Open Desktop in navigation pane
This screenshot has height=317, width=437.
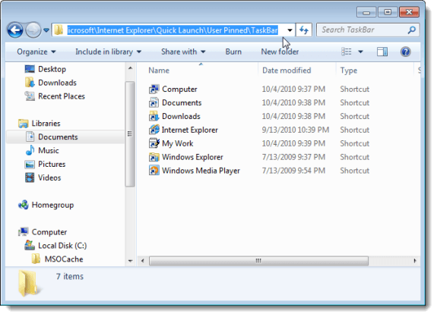click(x=52, y=69)
